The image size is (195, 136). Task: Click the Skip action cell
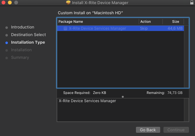click(x=144, y=28)
